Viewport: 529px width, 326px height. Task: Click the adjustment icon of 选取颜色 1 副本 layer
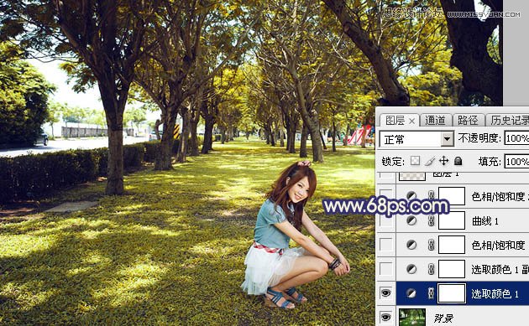[411, 269]
